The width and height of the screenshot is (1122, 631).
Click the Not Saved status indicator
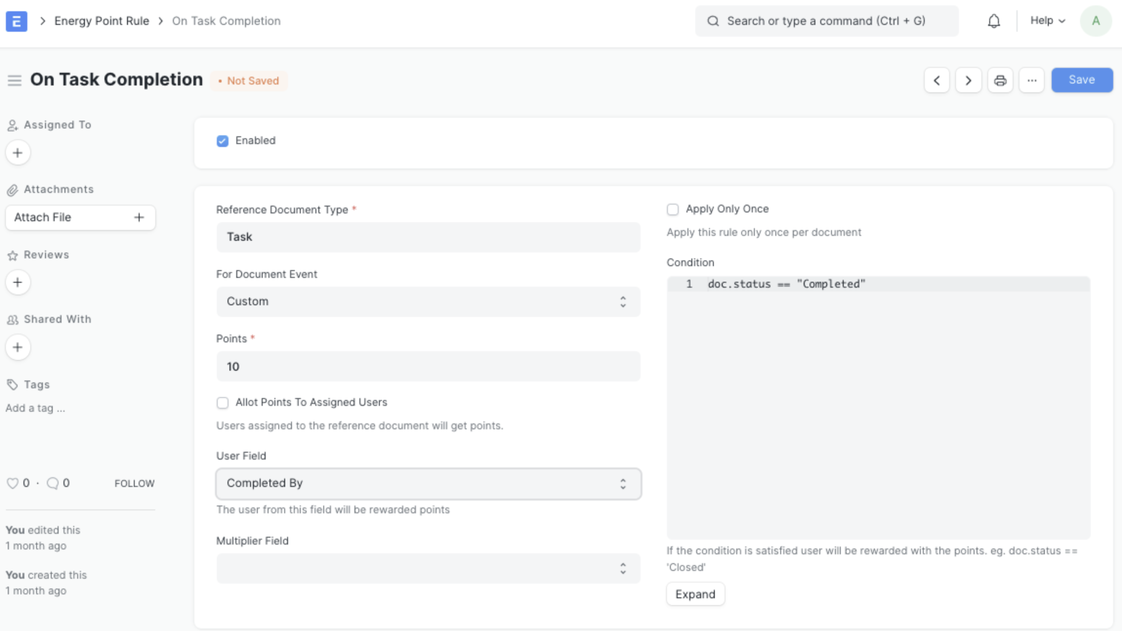coord(249,81)
